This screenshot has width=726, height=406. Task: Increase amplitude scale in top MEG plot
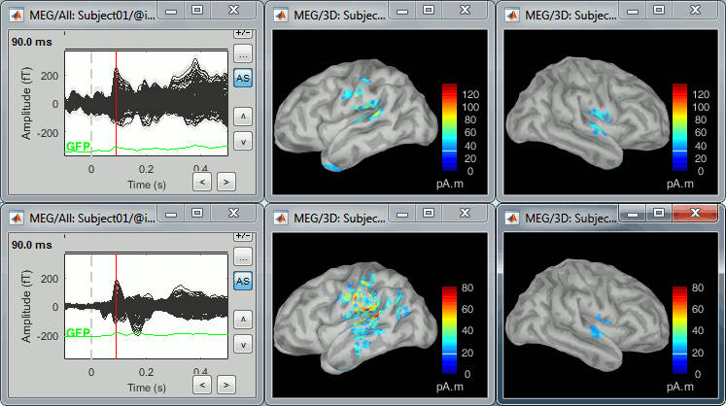(x=242, y=116)
